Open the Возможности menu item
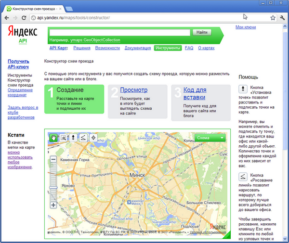 pos(107,48)
